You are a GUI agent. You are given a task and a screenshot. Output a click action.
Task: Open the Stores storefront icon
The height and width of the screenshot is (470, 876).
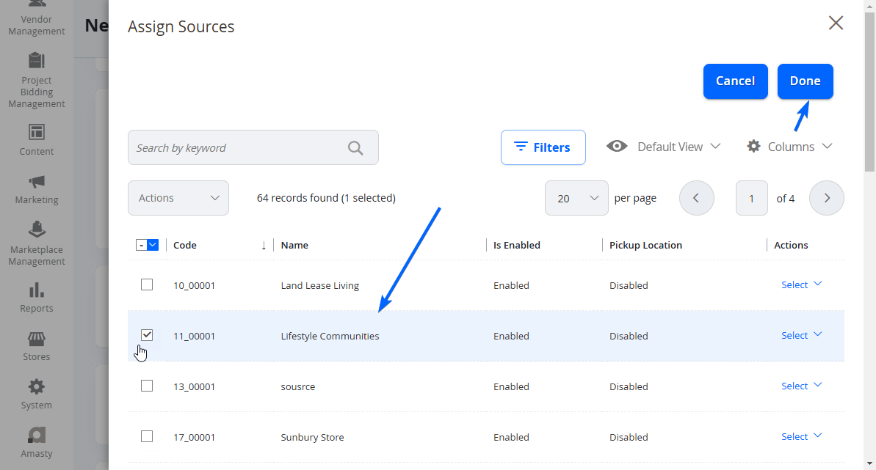(x=36, y=339)
